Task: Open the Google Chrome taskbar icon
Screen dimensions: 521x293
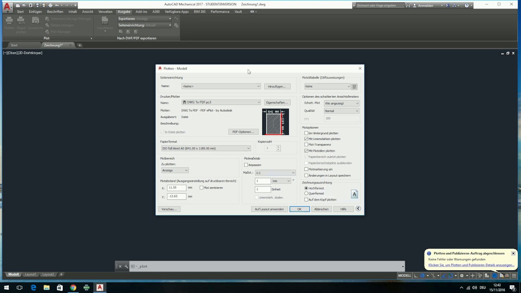Action: [73, 287]
